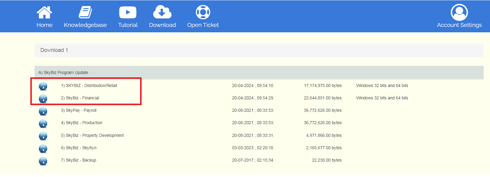Image resolution: width=490 pixels, height=177 pixels.
Task: Click disk icon for SkyBiz Property Development
Action: tap(43, 136)
